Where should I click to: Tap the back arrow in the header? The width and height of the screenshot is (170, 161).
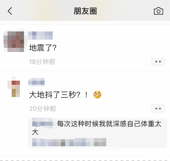(10, 11)
